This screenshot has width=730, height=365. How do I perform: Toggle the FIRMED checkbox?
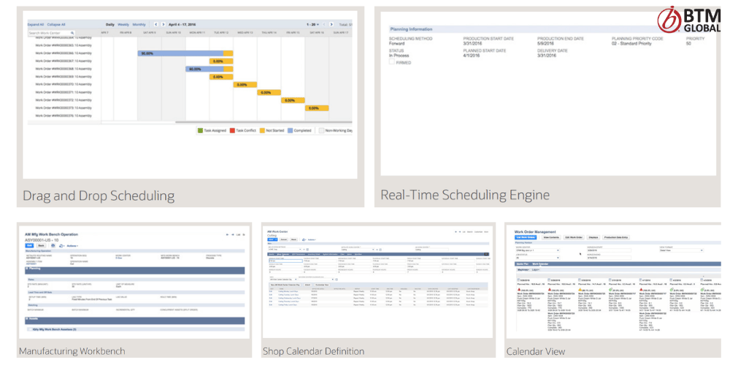pyautogui.click(x=392, y=62)
